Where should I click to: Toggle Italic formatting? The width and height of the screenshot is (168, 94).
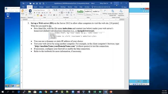pyautogui.click(x=37, y=13)
